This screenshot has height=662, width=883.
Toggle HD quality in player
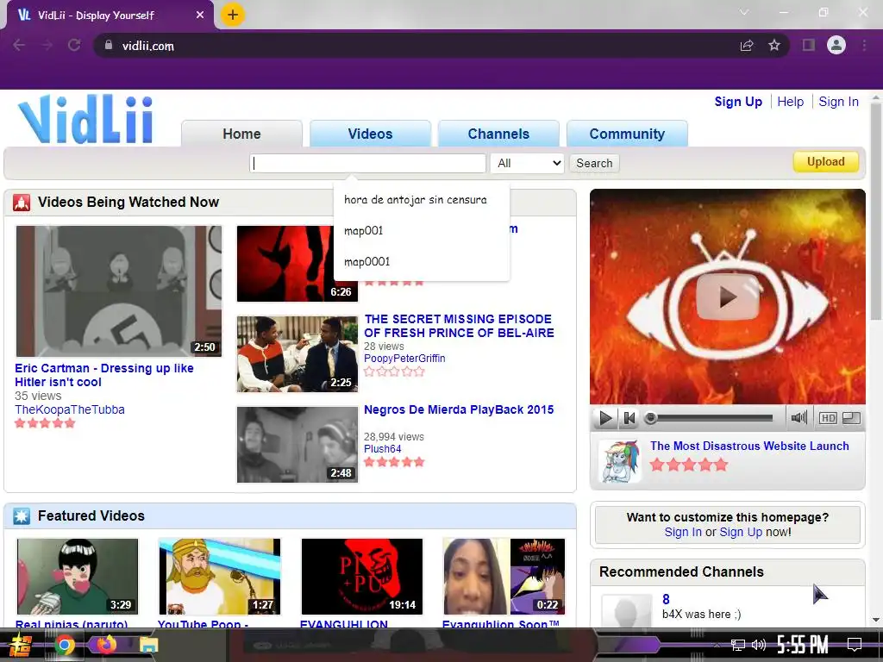[x=828, y=418]
